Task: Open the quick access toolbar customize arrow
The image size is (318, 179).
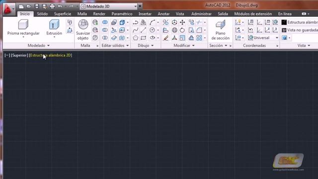Action: pyautogui.click(x=140, y=6)
